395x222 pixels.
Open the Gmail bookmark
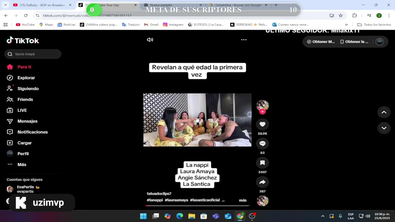click(151, 25)
